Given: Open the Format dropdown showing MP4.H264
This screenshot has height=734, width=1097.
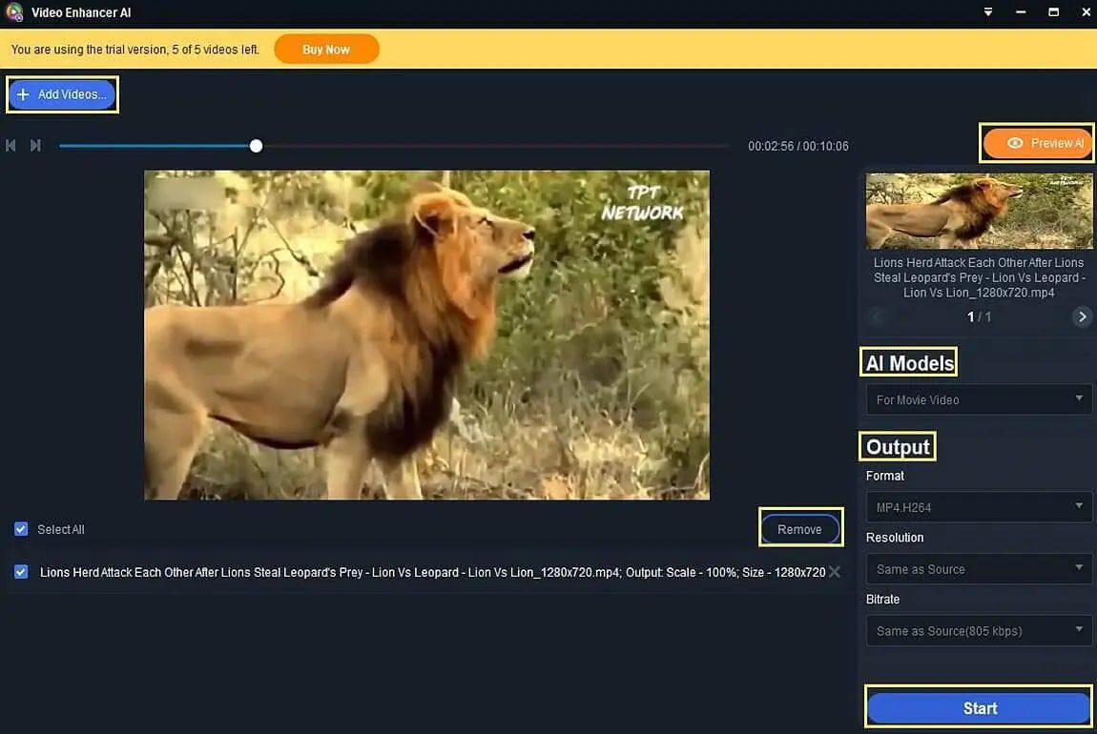Looking at the screenshot, I should pyautogui.click(x=978, y=506).
